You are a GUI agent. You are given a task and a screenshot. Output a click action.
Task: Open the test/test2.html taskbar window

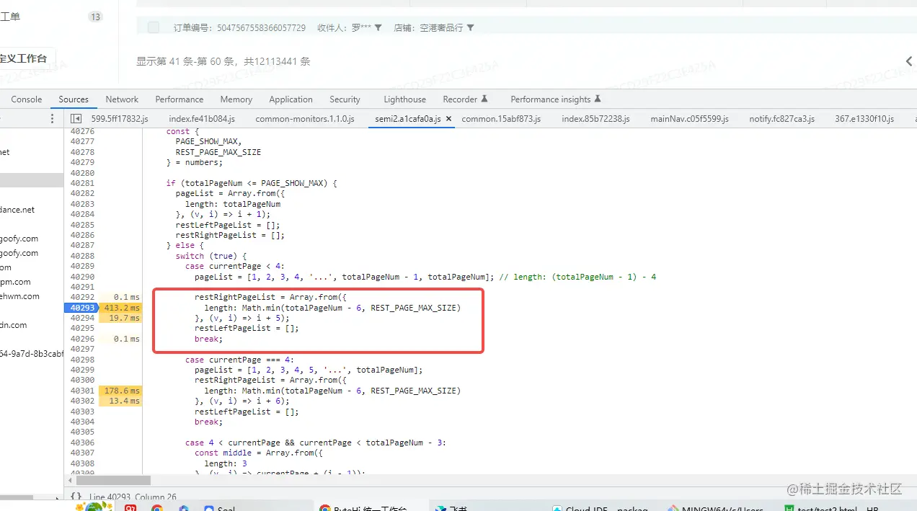(x=831, y=507)
